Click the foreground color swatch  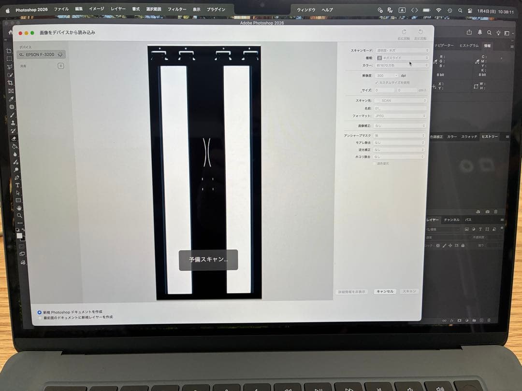[x=19, y=236]
